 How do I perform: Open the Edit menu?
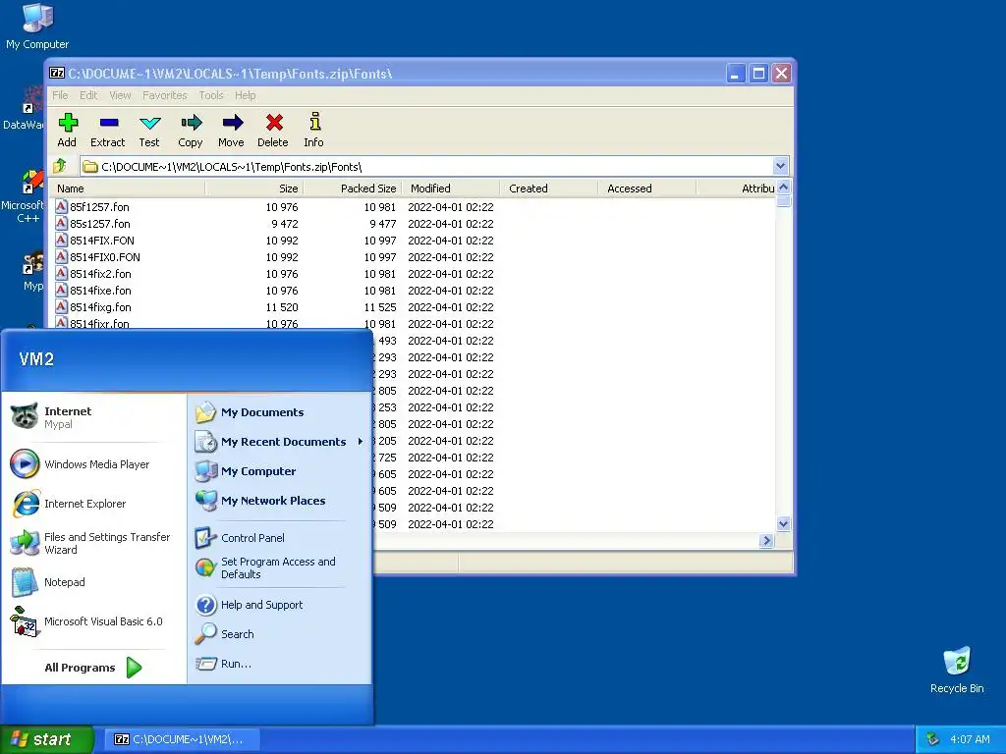click(88, 95)
